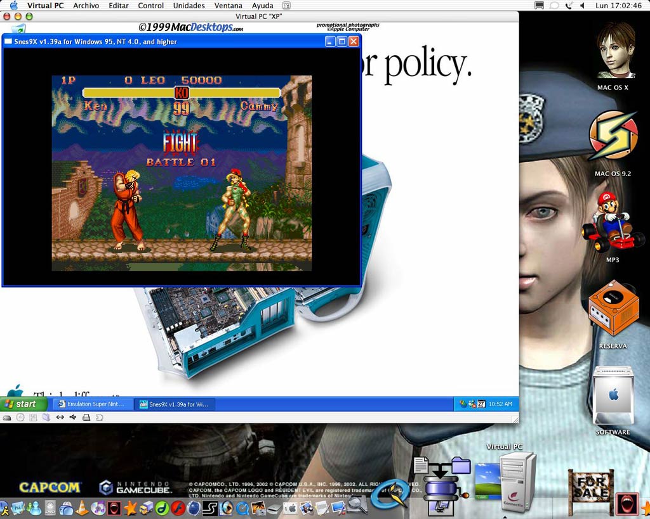650x519 pixels.
Task: Click the Windows XP start button
Action: 23,404
